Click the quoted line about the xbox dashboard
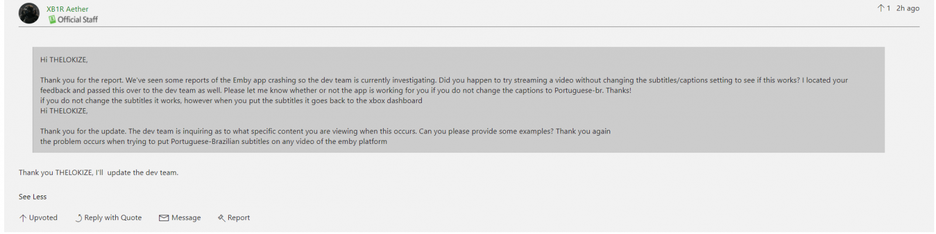Image resolution: width=936 pixels, height=234 pixels. [231, 101]
